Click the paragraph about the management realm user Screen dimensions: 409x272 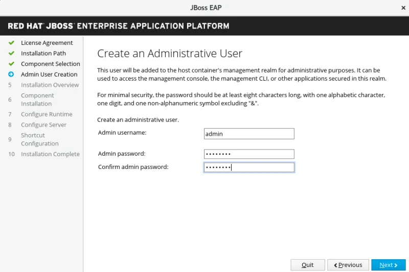click(242, 75)
